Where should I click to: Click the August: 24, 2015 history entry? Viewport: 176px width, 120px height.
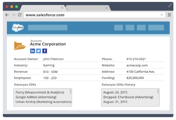115,92
